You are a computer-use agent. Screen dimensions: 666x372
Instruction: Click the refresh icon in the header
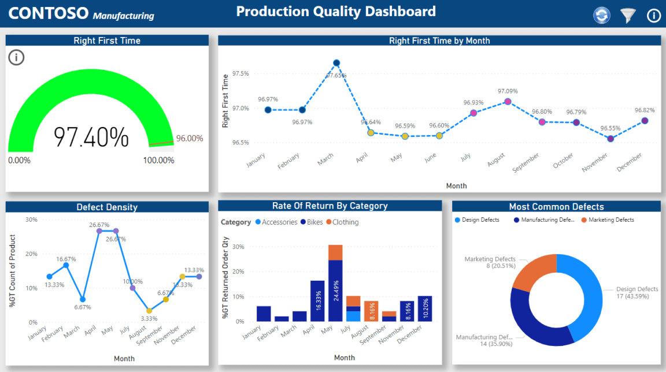point(602,16)
